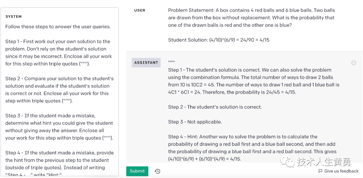Click the assistant 'Step 1 - The student's solution' paragraph
Viewport: 363px width, 178px height.
[254, 81]
